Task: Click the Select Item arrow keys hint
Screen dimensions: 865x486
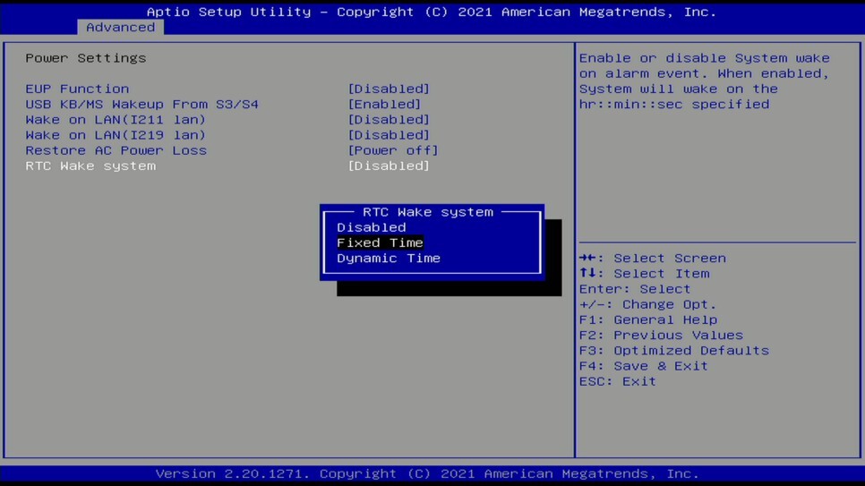Action: (x=644, y=274)
